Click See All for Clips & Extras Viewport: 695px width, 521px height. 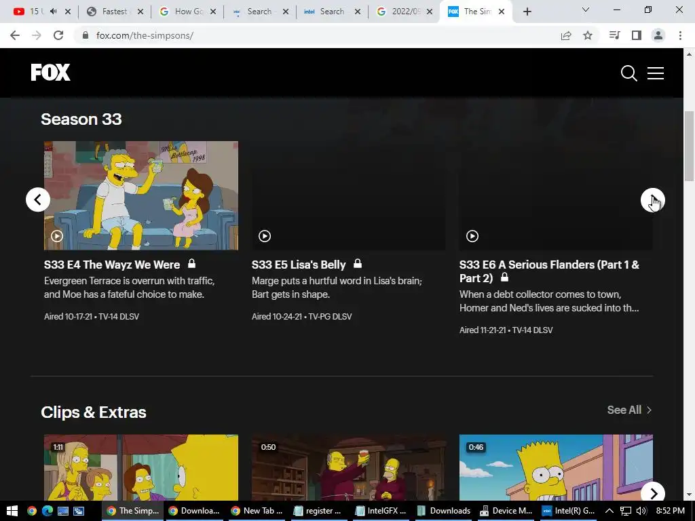point(629,410)
